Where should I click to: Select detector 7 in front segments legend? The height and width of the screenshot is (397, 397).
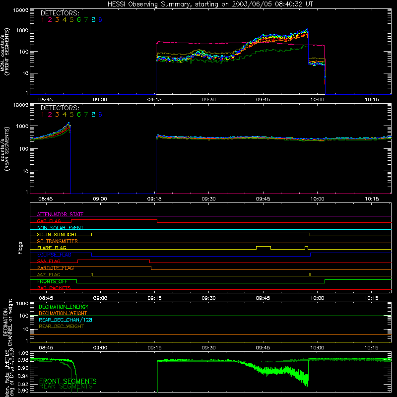click(86, 19)
